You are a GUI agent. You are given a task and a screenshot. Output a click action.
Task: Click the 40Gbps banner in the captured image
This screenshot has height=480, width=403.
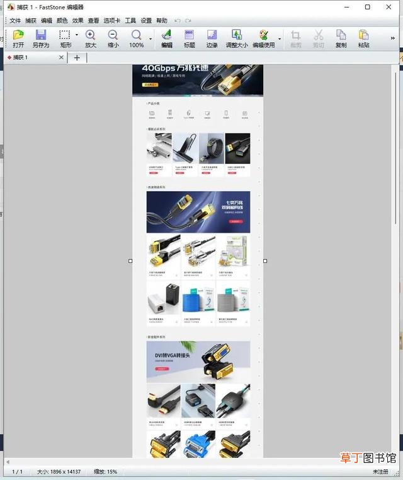(x=198, y=80)
